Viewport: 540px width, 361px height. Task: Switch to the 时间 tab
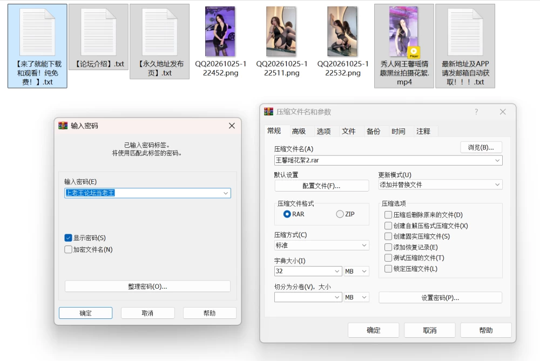coord(398,131)
